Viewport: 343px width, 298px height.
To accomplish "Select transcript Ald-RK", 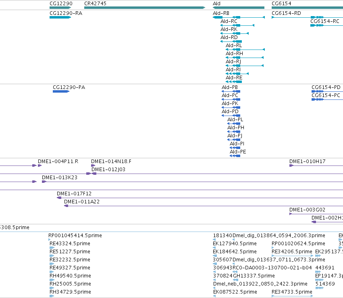I will coord(229,29).
